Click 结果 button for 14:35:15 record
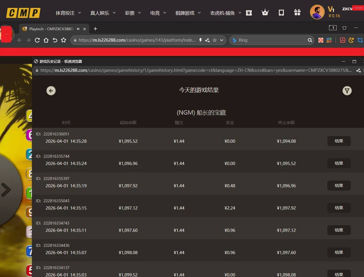The image size is (364, 277). click(x=339, y=208)
